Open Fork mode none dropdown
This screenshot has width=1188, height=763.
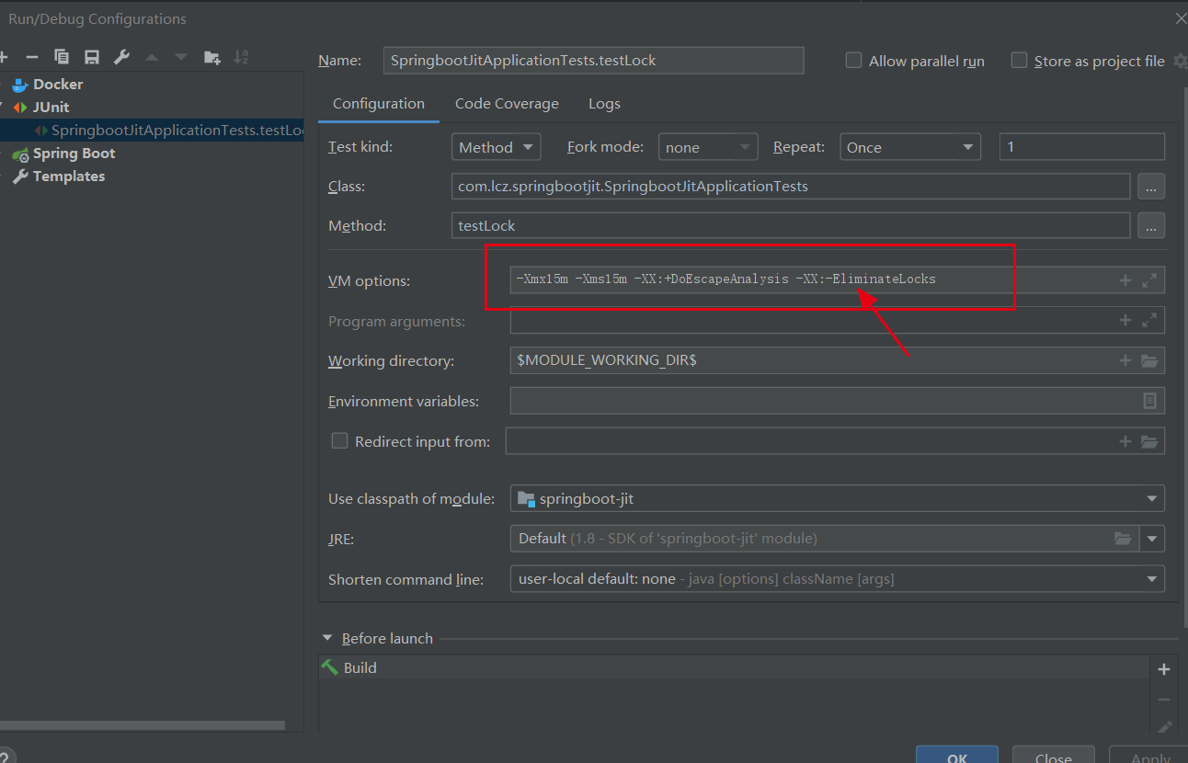coord(708,147)
